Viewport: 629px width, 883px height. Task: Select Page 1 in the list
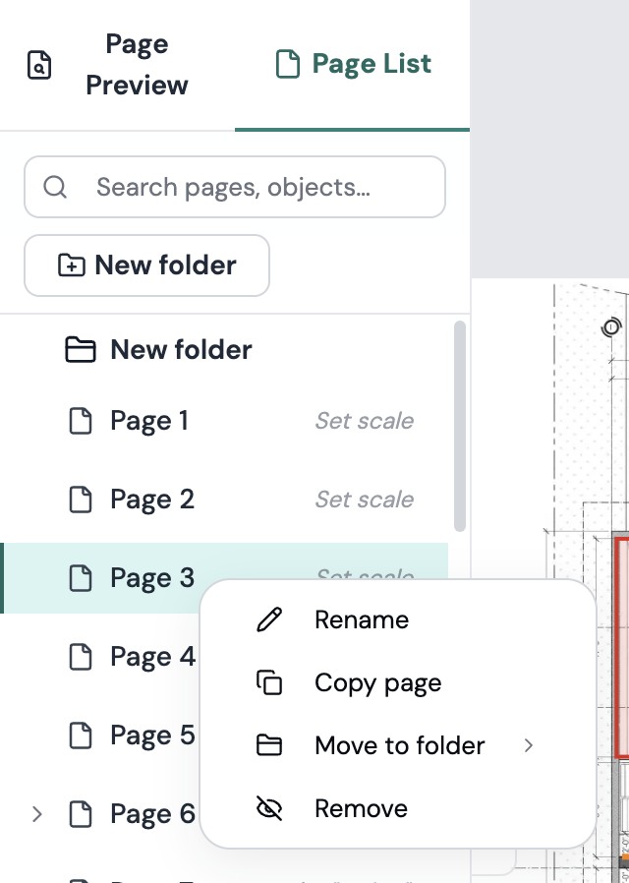pyautogui.click(x=224, y=421)
